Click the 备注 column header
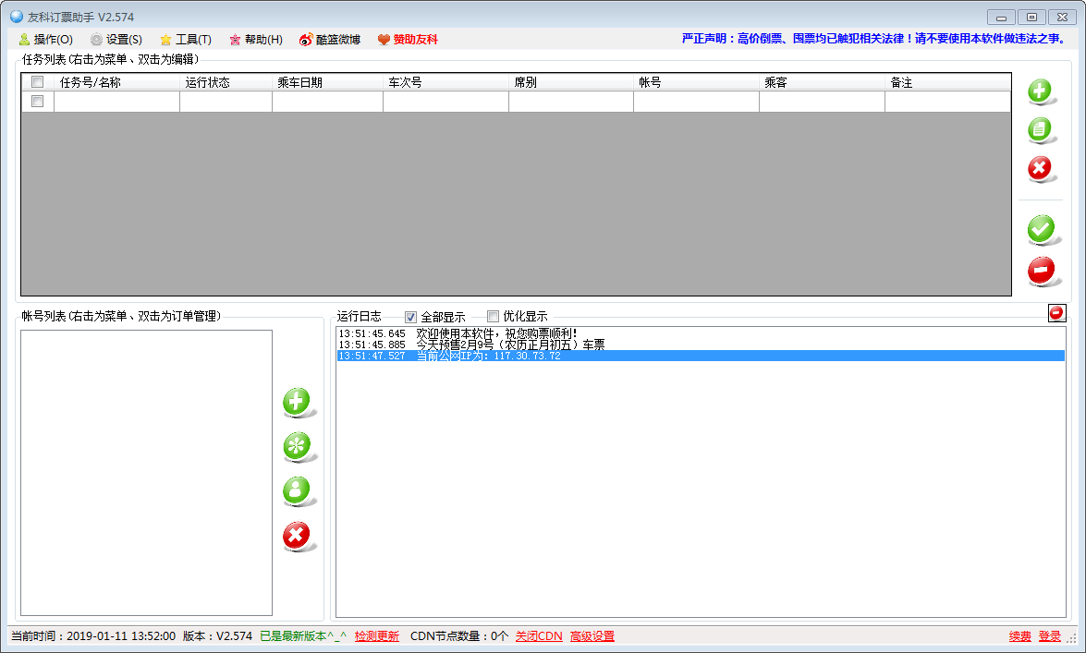The width and height of the screenshot is (1086, 653). tap(947, 82)
